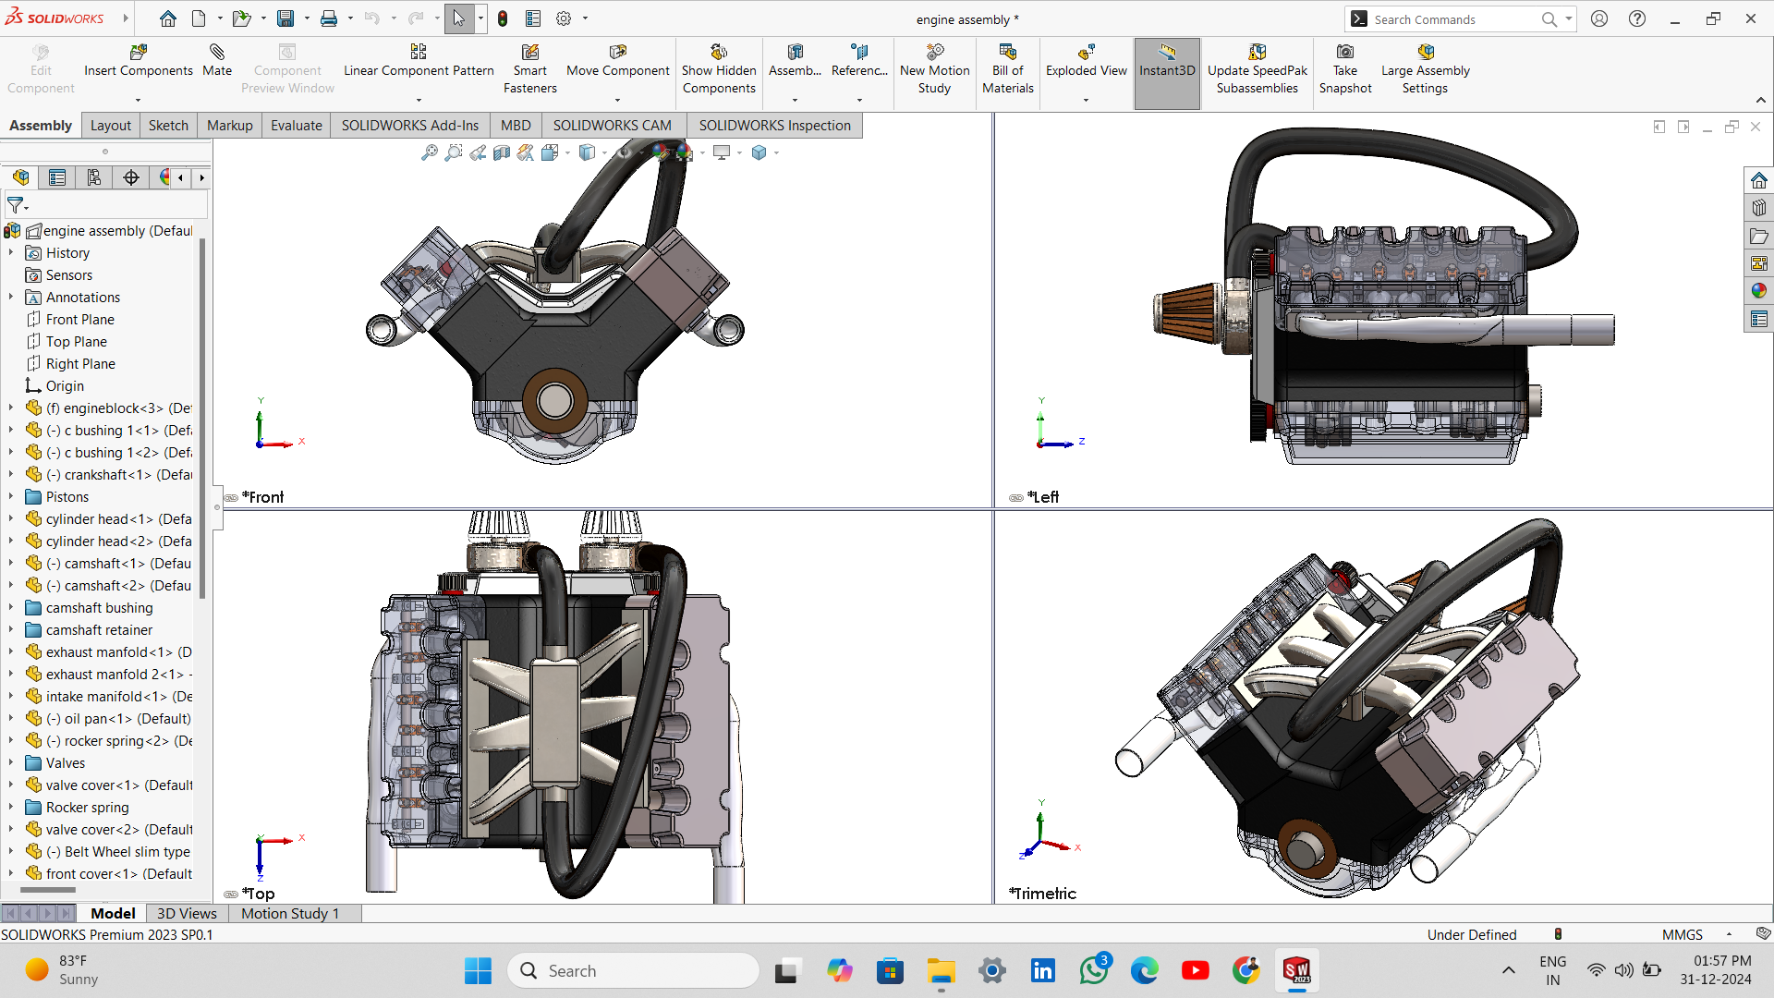Open the feature tree filter dropdown
Screen dimensions: 1774x998
(x=18, y=205)
